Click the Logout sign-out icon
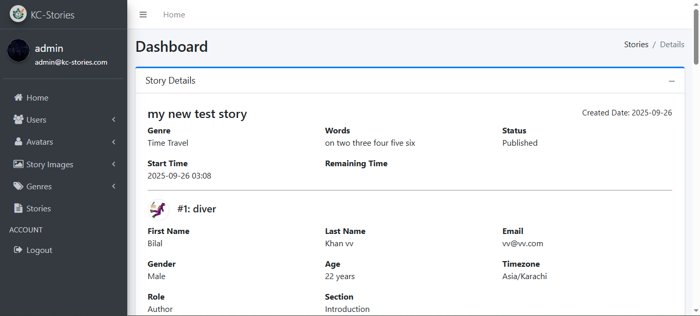This screenshot has height=316, width=700. pyautogui.click(x=18, y=250)
